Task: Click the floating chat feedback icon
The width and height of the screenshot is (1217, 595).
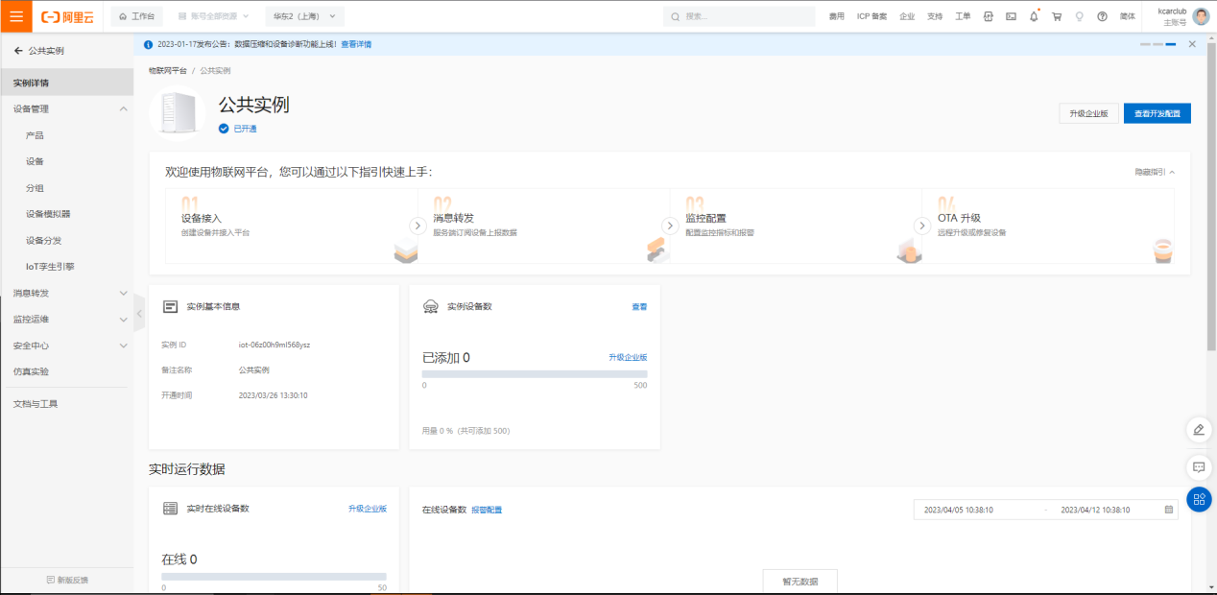Action: 1199,467
